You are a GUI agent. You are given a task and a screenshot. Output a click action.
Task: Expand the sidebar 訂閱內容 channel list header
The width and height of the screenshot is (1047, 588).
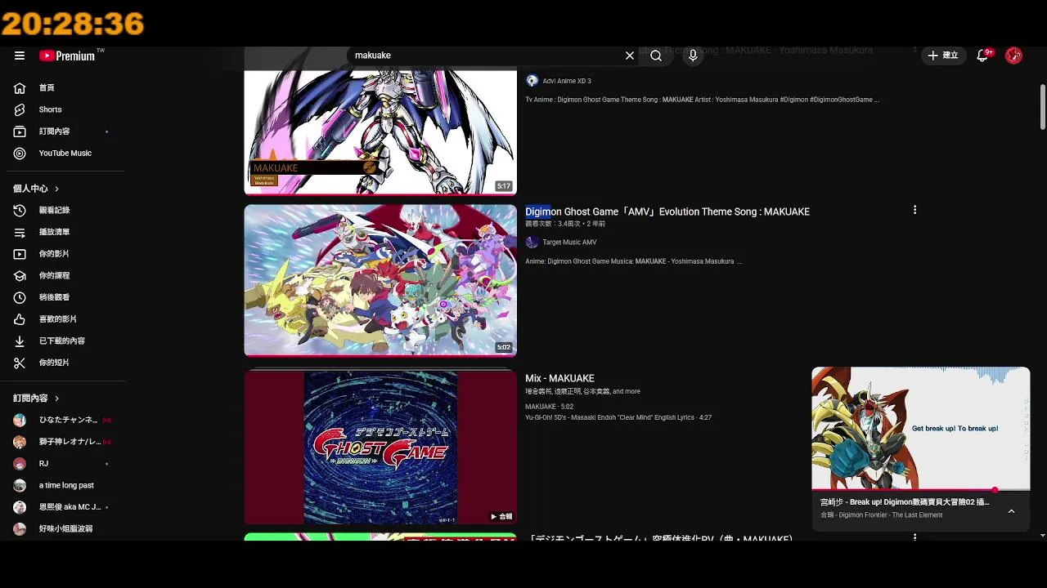point(36,399)
